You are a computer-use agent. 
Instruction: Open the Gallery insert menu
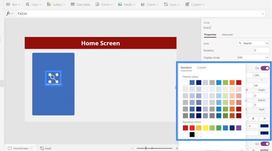pos(56,5)
